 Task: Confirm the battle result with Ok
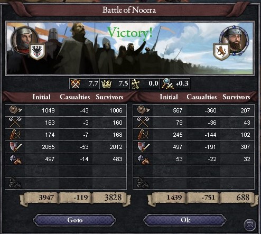[x=185, y=220]
